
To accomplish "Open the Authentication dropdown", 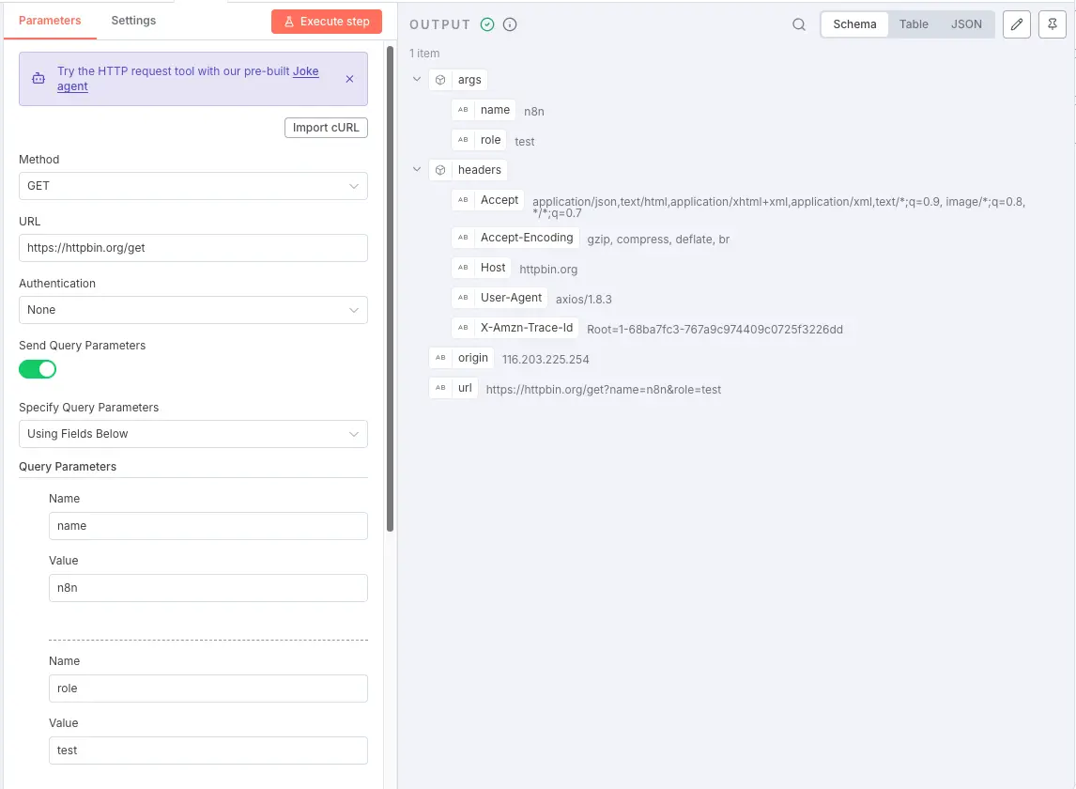I will point(192,309).
